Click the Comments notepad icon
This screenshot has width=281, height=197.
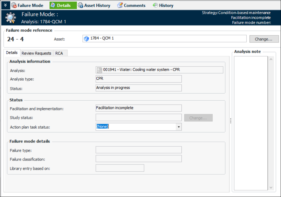coord(120,5)
